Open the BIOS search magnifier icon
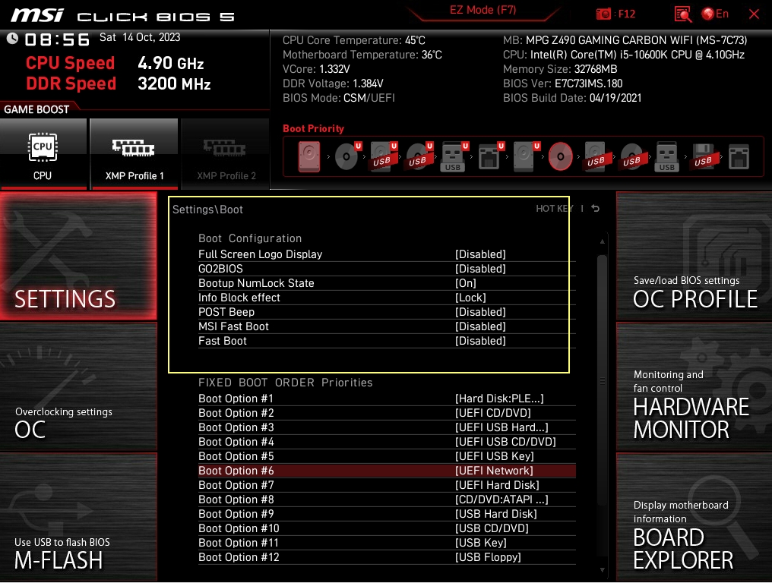772x583 pixels. (683, 14)
